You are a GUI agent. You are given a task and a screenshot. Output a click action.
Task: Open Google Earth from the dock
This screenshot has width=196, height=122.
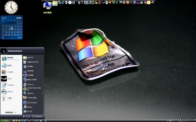134,2
